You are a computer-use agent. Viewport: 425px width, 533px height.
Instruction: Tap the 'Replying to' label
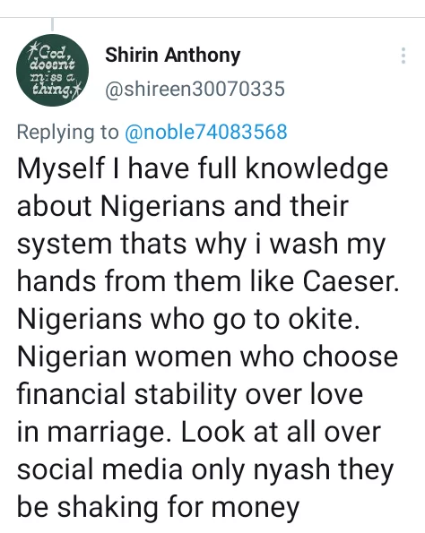tap(68, 133)
